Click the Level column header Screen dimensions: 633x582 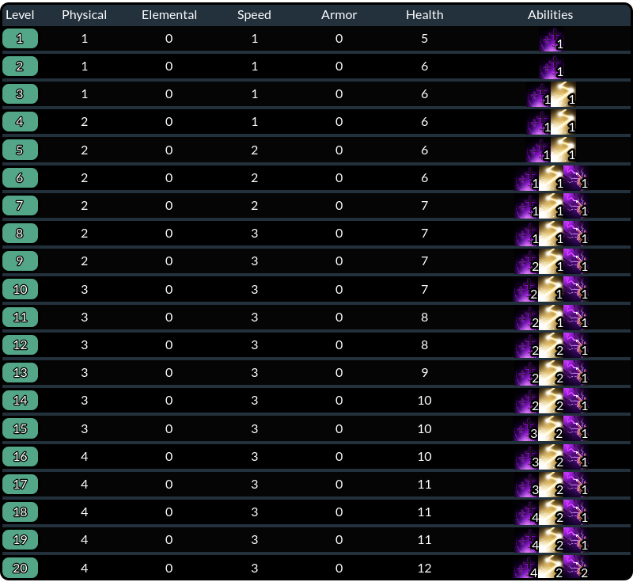(x=20, y=15)
